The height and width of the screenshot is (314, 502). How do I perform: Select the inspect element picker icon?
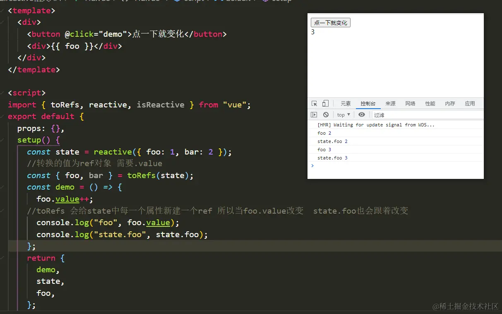tap(315, 104)
